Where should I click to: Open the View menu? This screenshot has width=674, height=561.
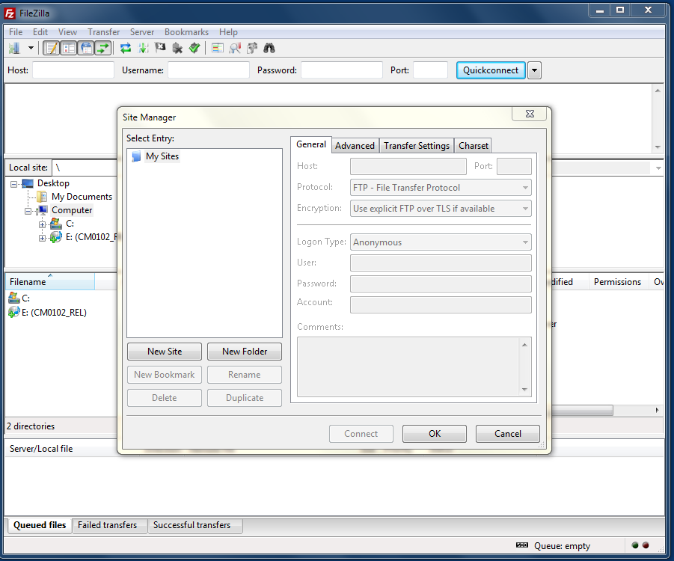67,32
